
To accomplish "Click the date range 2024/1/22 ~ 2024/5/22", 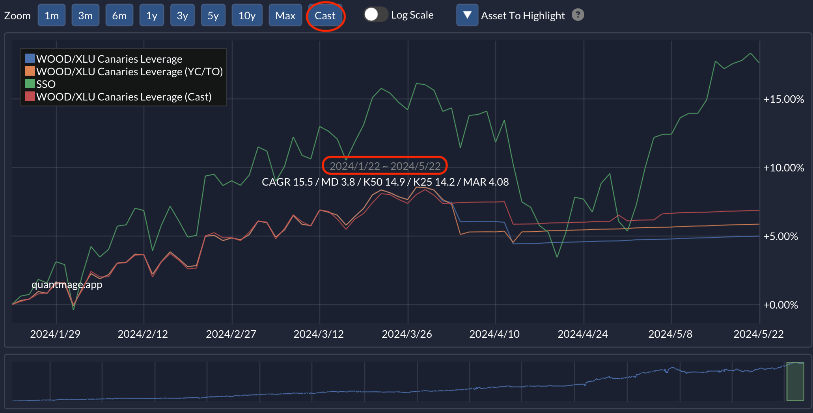I will point(385,166).
